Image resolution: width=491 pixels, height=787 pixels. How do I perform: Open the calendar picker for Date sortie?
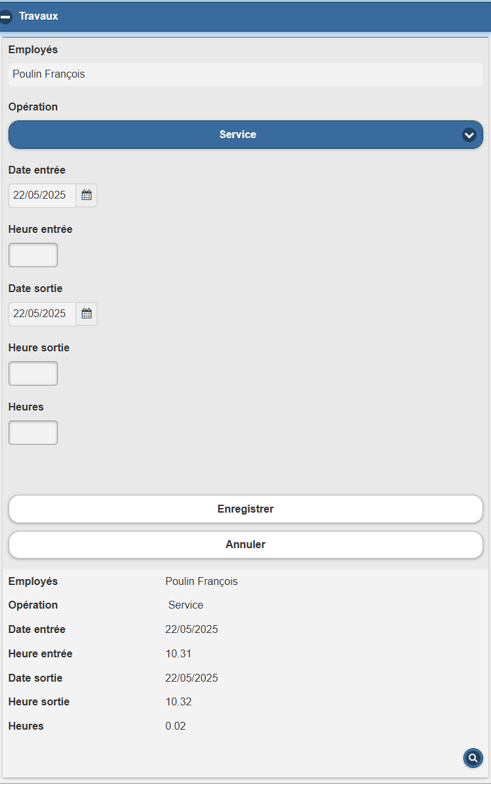click(x=86, y=314)
